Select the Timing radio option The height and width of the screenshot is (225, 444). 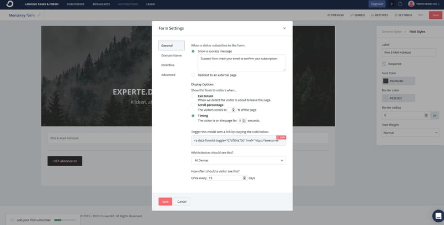193,116
